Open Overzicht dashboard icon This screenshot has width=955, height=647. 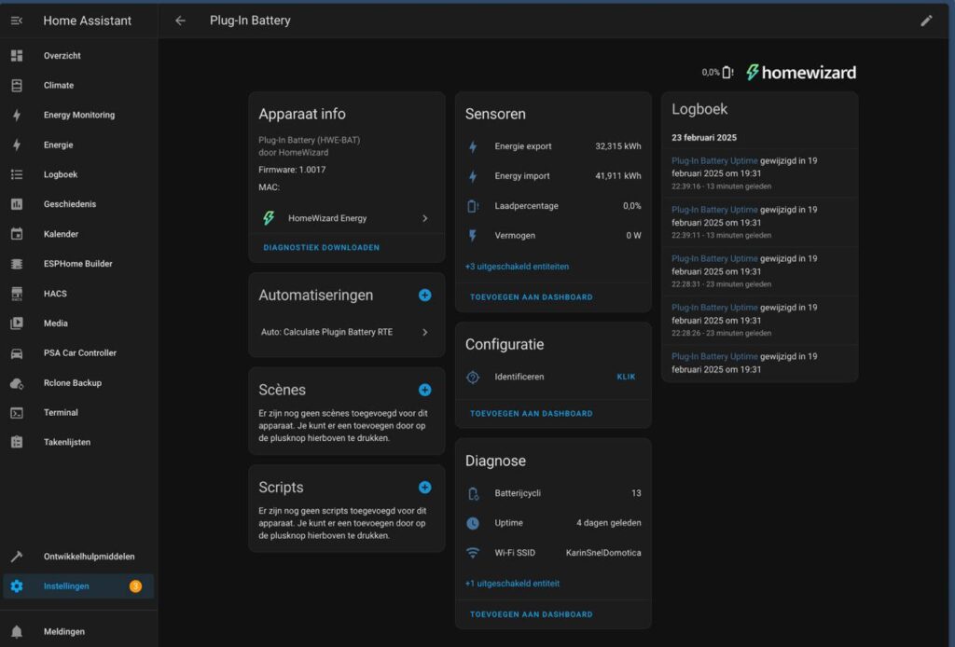(x=17, y=55)
